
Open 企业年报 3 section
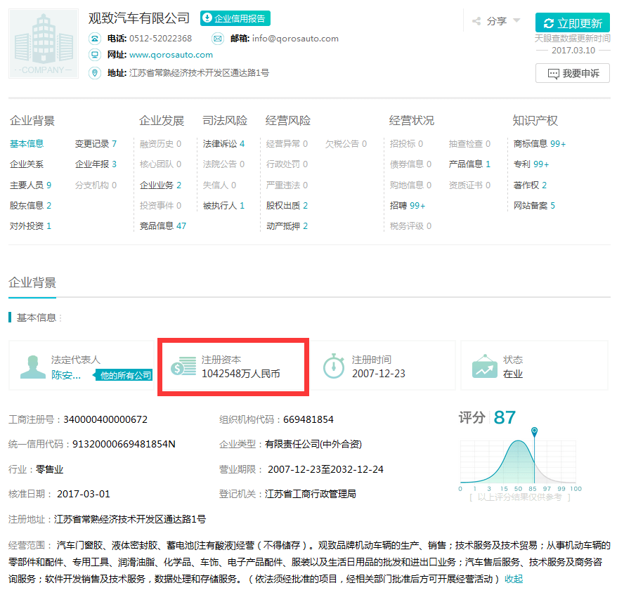pos(96,164)
